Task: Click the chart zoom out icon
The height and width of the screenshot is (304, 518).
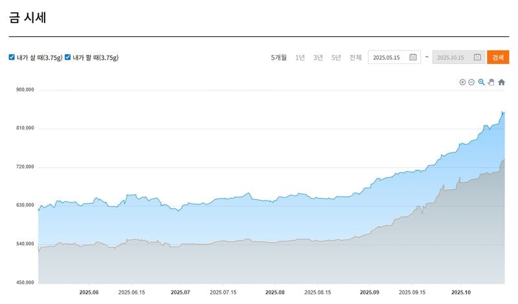Action: coord(471,82)
